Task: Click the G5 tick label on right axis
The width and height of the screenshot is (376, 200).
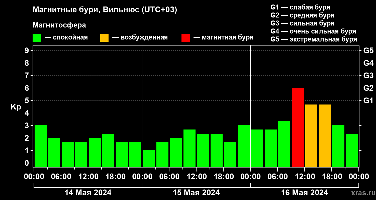Action: (368, 50)
